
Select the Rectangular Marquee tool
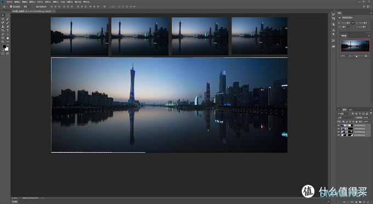tap(7, 15)
